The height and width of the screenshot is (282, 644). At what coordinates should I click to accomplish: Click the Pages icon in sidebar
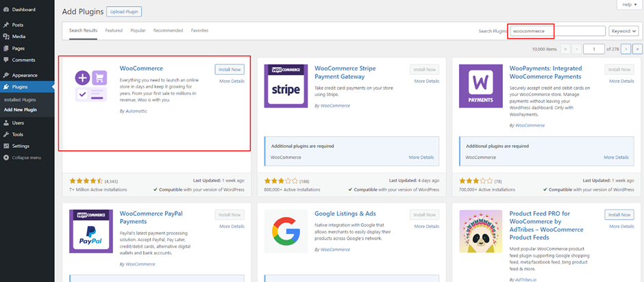pos(6,49)
